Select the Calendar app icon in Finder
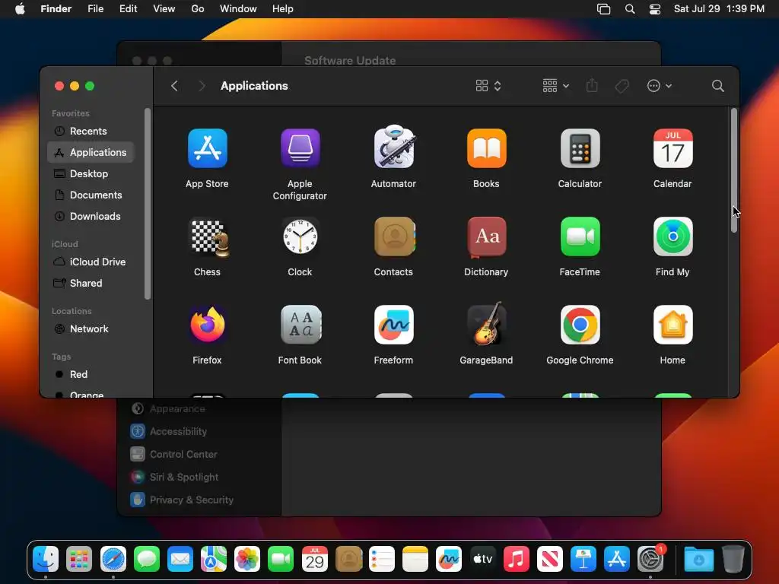The image size is (779, 584). coord(672,148)
